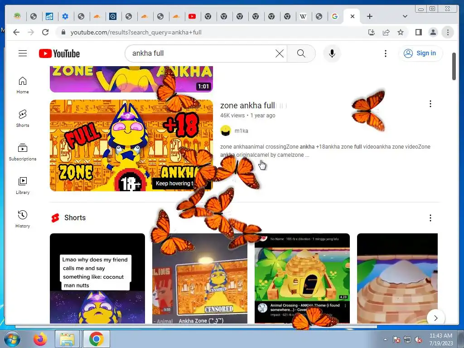The height and width of the screenshot is (348, 464).
Task: Open Shorts in the sidebar
Action: click(23, 119)
